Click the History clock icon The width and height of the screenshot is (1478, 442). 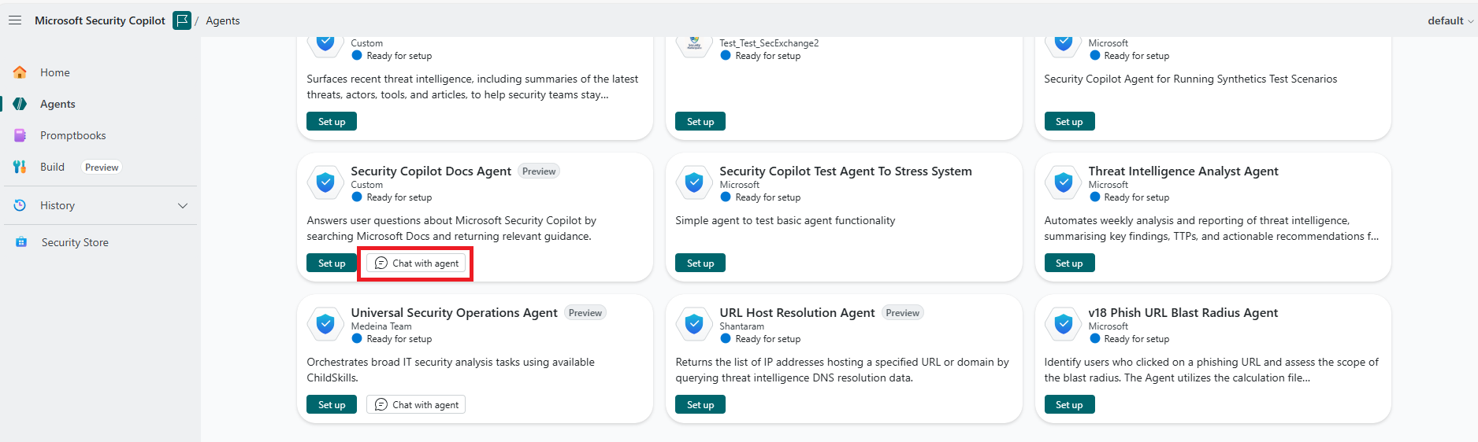tap(20, 205)
